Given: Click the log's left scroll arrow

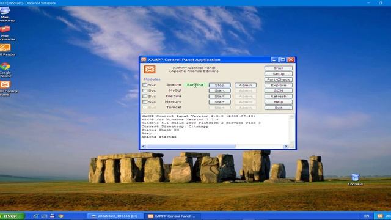Looking at the screenshot, I should pyautogui.click(x=144, y=146).
